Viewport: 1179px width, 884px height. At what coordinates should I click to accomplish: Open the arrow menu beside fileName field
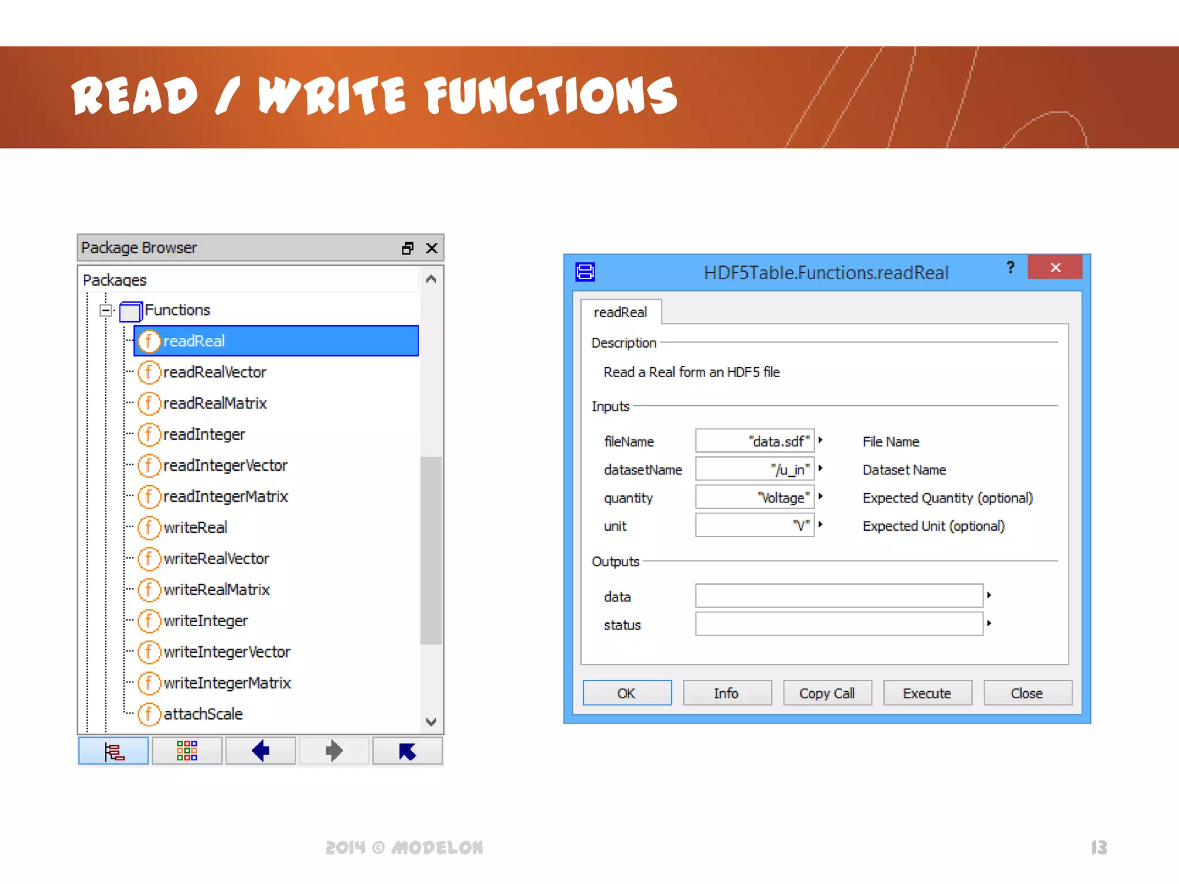point(820,440)
